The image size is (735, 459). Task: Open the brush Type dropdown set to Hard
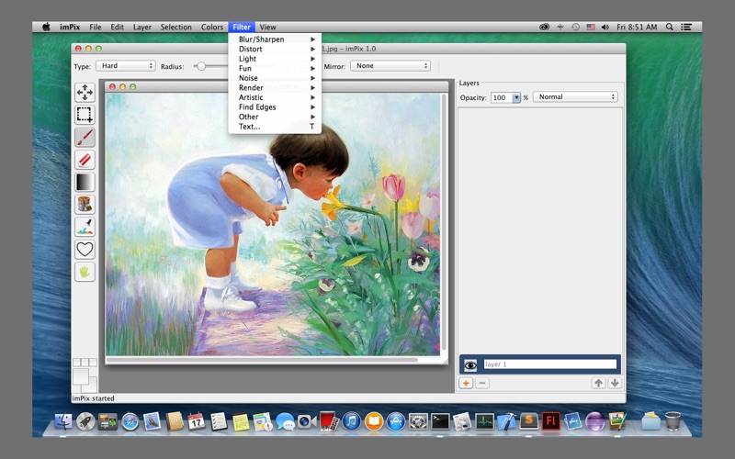(x=126, y=66)
